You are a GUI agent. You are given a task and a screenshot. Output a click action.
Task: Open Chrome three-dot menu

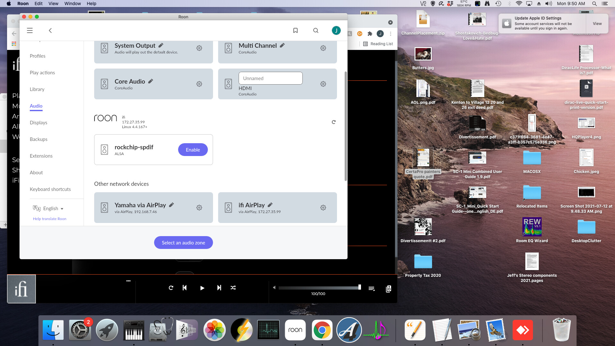coord(390,34)
